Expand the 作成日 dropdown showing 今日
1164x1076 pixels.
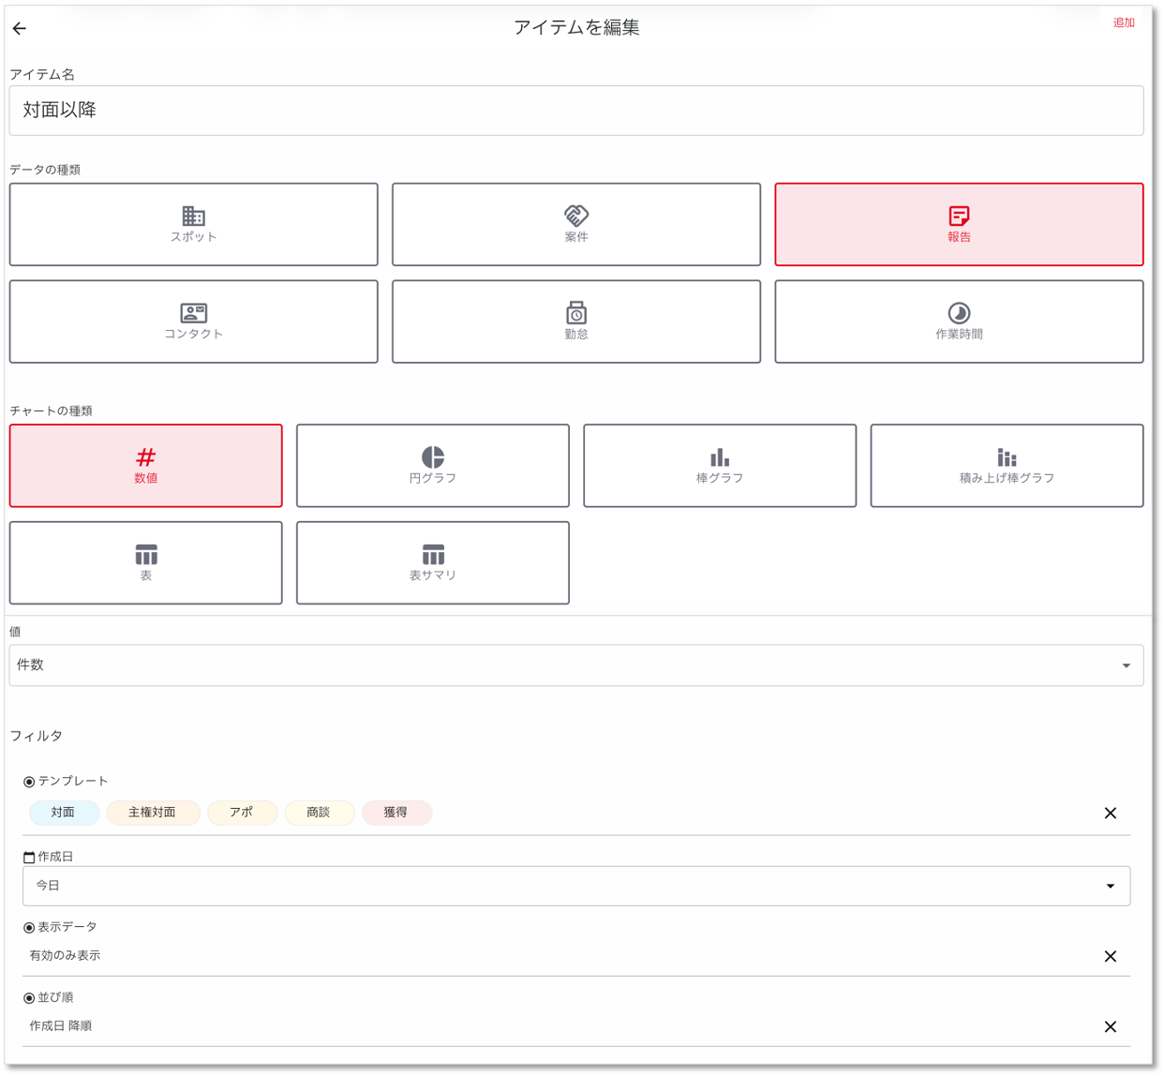point(575,886)
